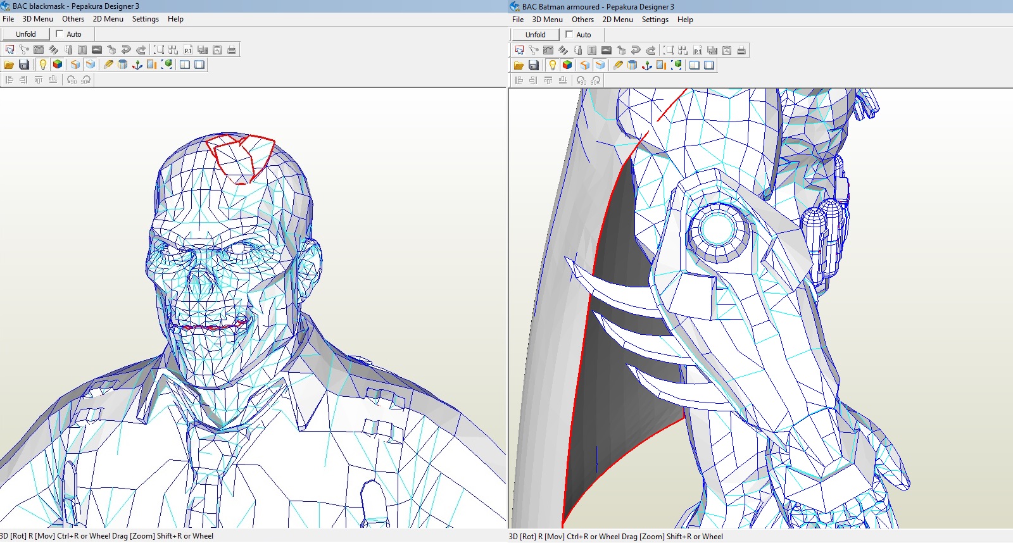The height and width of the screenshot is (543, 1013).
Task: Select the Join/Disjoin Face tool in blackmask window
Action: pyautogui.click(x=24, y=49)
